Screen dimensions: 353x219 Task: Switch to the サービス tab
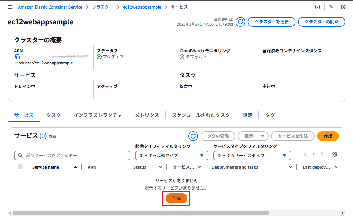[24, 115]
